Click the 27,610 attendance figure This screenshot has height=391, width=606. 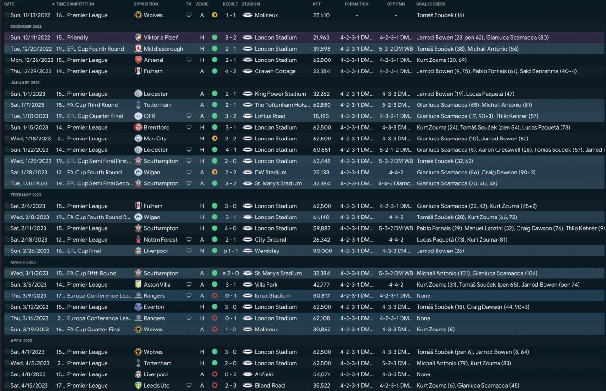click(321, 15)
